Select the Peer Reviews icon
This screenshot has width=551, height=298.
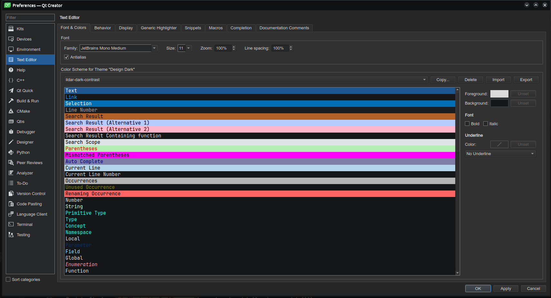click(11, 163)
